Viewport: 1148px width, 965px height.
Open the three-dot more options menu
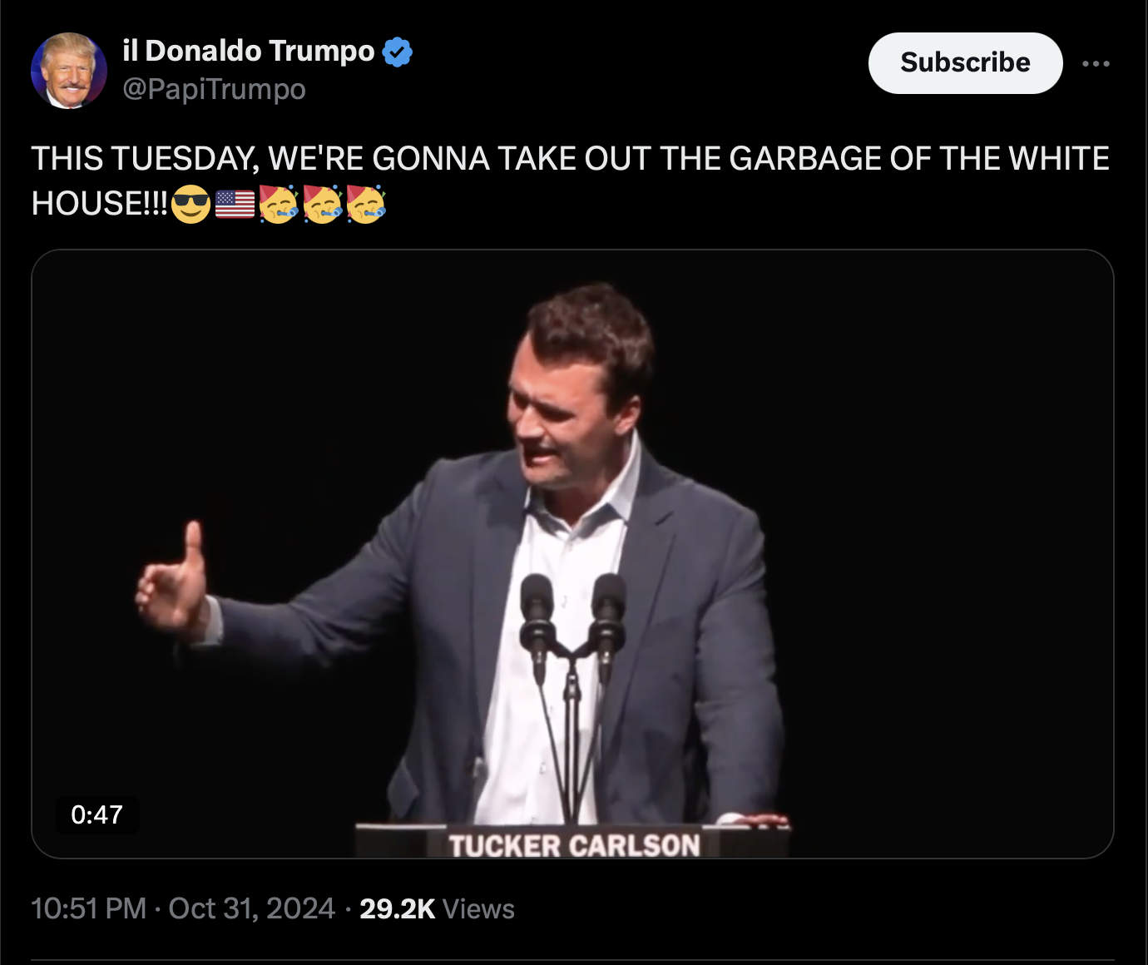1096,63
